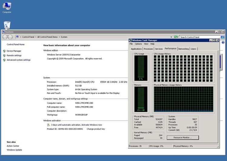The width and height of the screenshot is (227, 161).
Task: Click the shield icon next to Advanced system settings
Action: coord(4,60)
